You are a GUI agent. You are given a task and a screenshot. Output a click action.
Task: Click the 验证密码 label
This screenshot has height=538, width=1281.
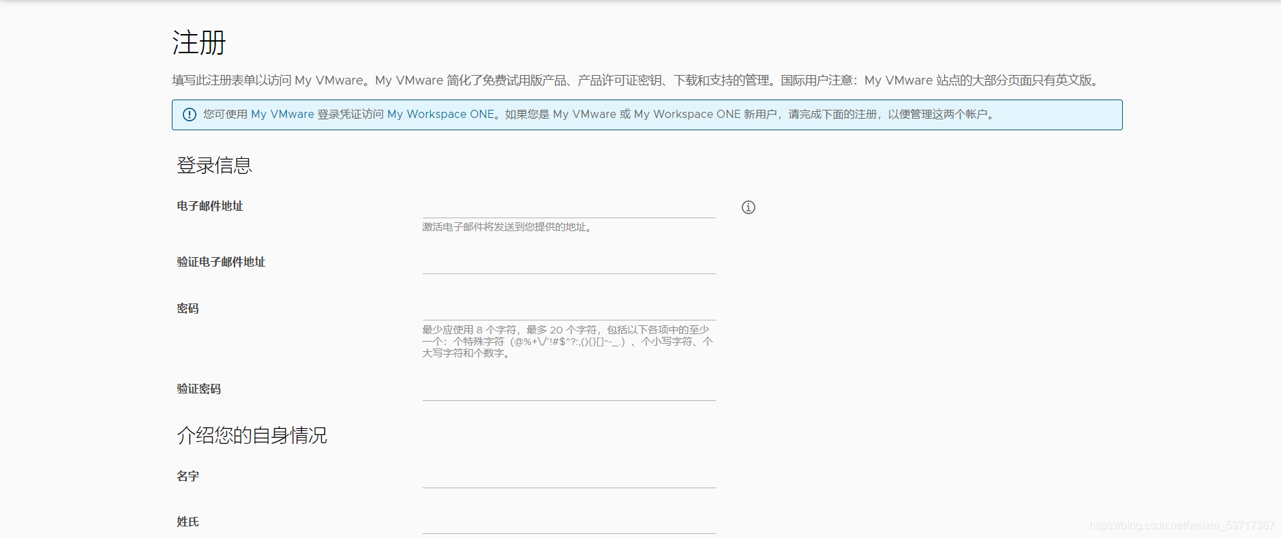pos(199,389)
